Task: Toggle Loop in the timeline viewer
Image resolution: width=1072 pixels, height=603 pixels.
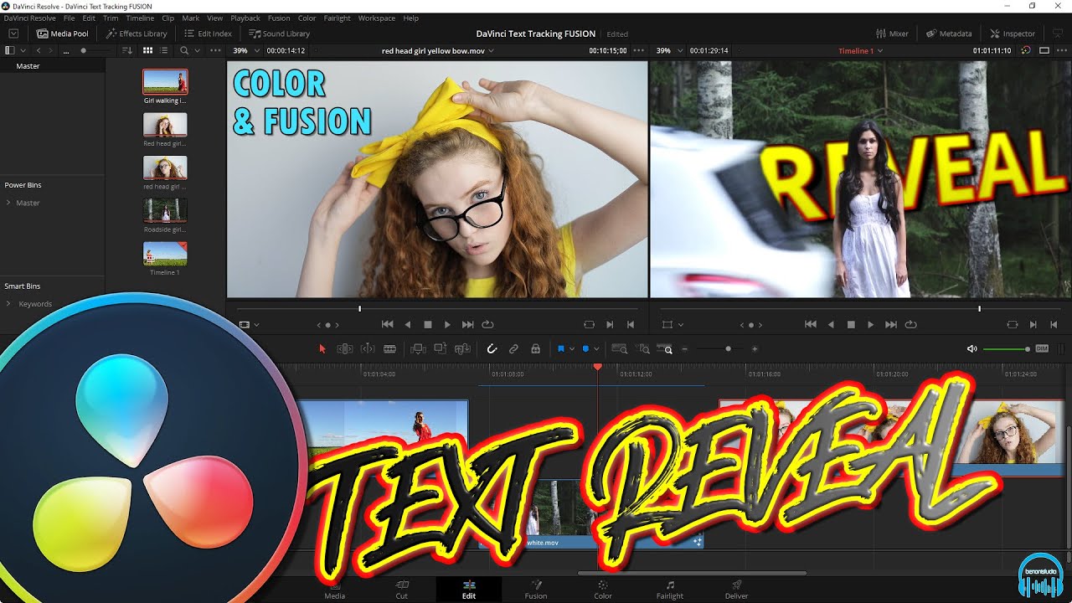Action: click(911, 324)
